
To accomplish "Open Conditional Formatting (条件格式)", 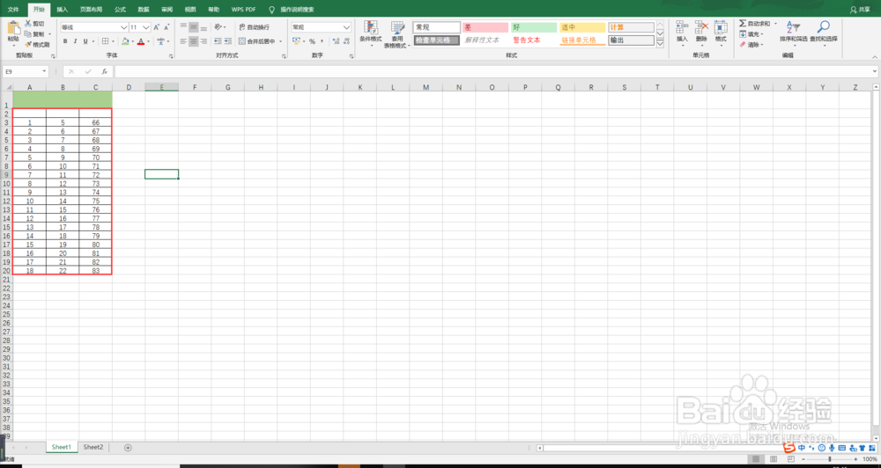I will click(x=370, y=34).
